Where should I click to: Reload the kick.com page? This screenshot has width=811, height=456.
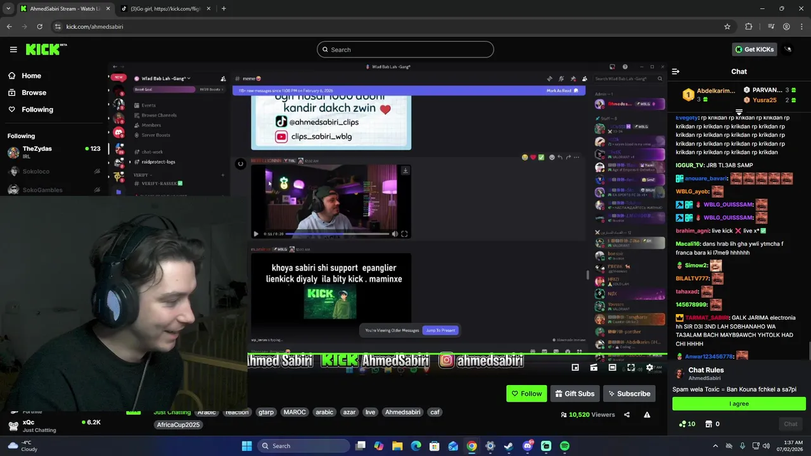pos(39,27)
